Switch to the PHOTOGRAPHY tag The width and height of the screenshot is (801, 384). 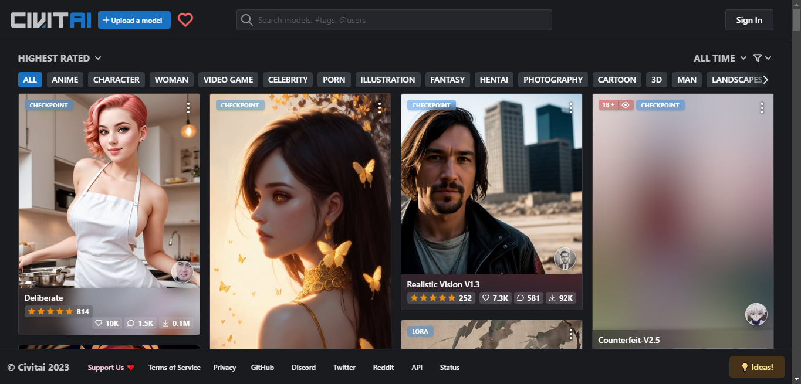click(553, 80)
